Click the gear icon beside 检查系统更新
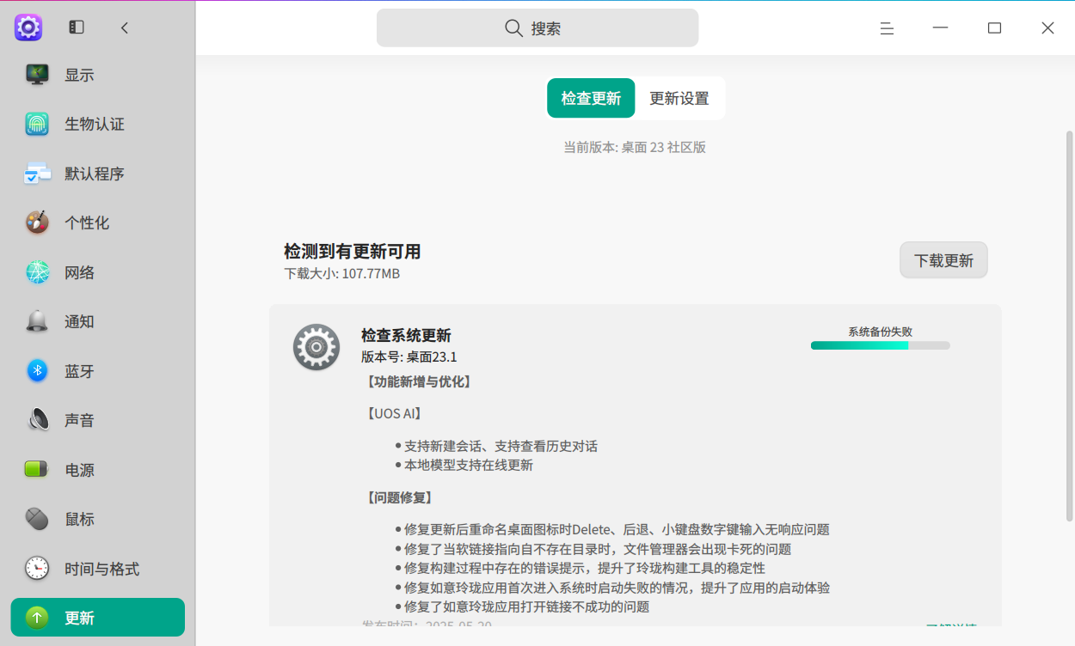Image resolution: width=1075 pixels, height=646 pixels. tap(316, 347)
